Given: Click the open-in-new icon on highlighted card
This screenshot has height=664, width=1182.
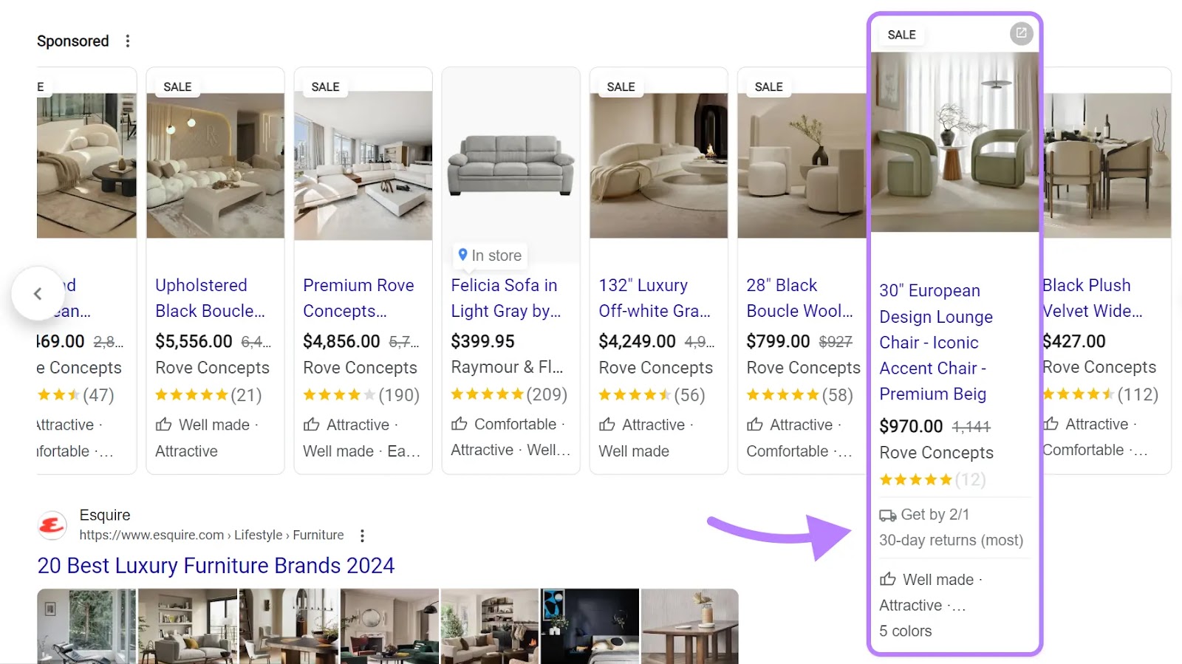Looking at the screenshot, I should pyautogui.click(x=1021, y=33).
